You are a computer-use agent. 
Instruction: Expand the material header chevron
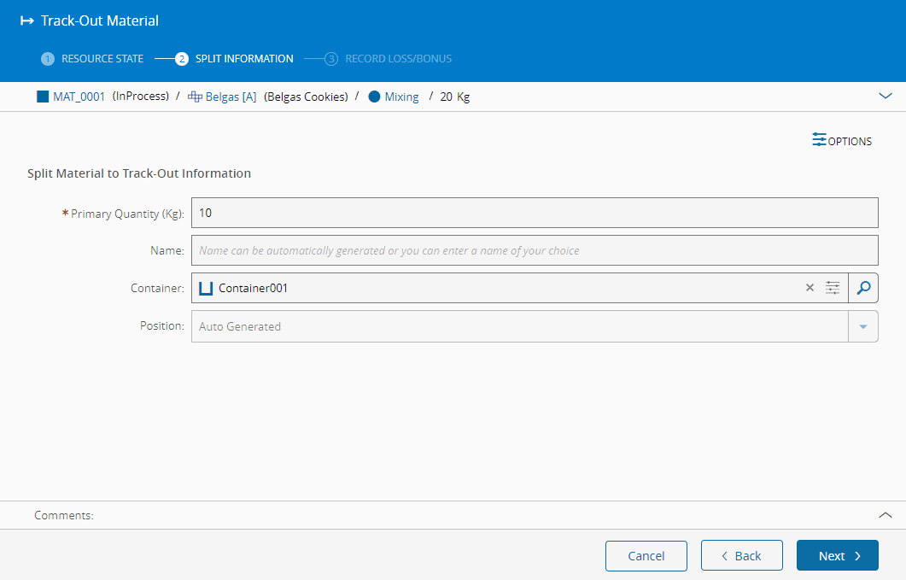tap(885, 97)
